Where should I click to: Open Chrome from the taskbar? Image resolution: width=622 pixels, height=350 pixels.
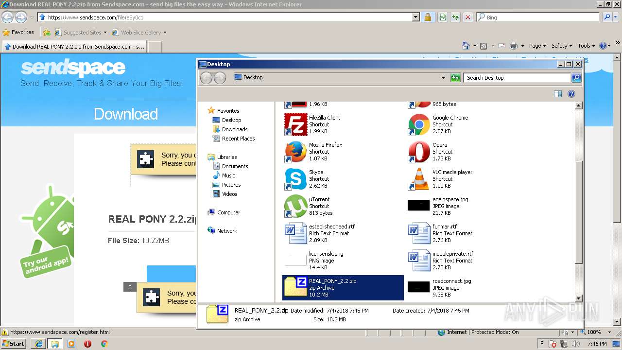[104, 344]
